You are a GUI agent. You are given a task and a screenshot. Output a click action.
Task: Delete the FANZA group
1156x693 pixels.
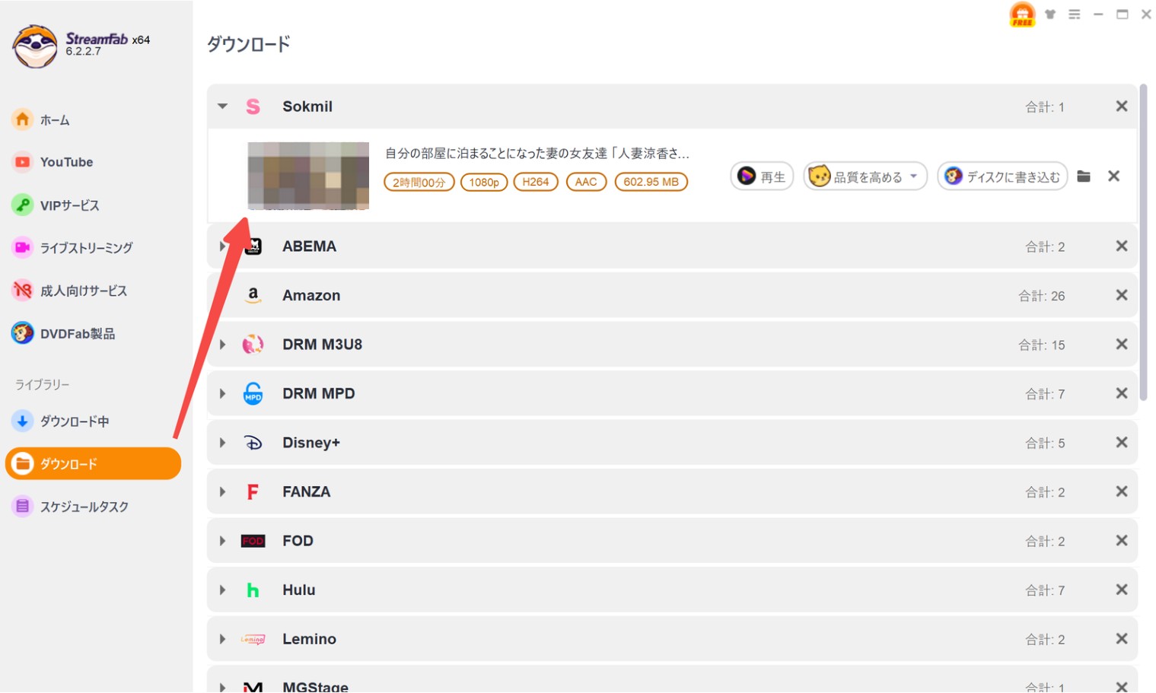point(1121,491)
